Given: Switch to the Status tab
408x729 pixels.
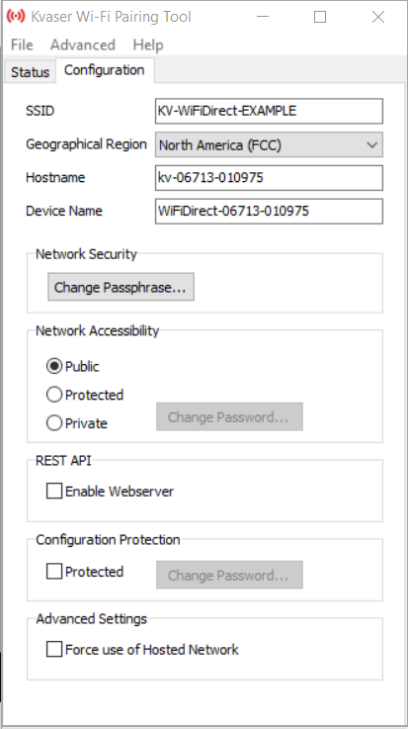Looking at the screenshot, I should 31,72.
